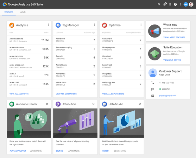Click the What's new megaphone icon
Image resolution: width=196 pixels, height=158 pixels.
pyautogui.click(x=155, y=31)
